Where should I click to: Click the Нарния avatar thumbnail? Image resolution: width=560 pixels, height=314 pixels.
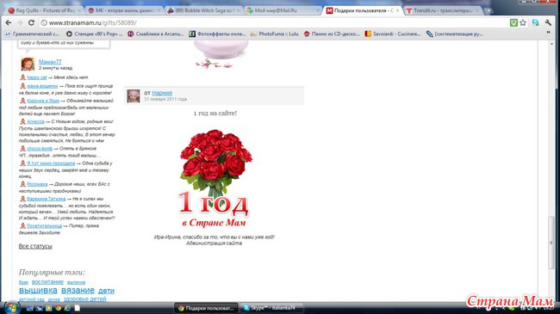[x=134, y=96]
